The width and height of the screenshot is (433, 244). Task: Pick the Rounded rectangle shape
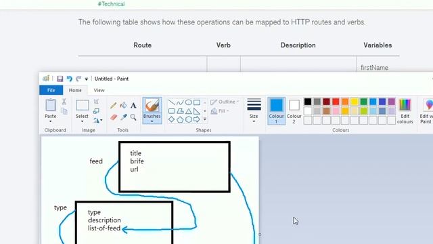coord(171,111)
